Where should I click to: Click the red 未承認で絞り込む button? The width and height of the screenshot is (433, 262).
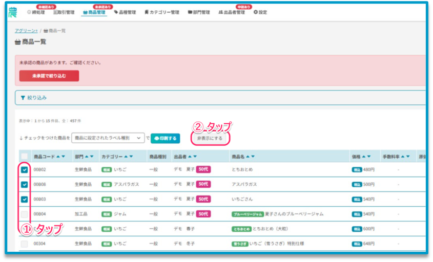(x=49, y=76)
